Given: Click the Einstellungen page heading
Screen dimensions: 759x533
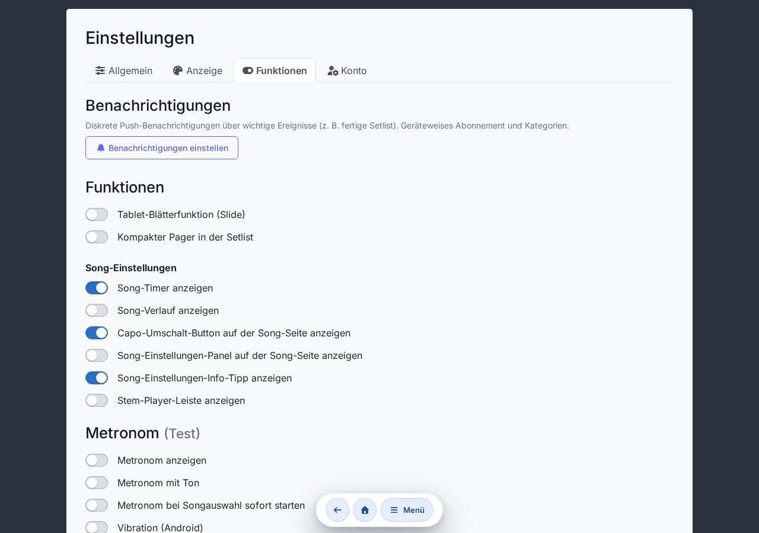Looking at the screenshot, I should point(140,38).
